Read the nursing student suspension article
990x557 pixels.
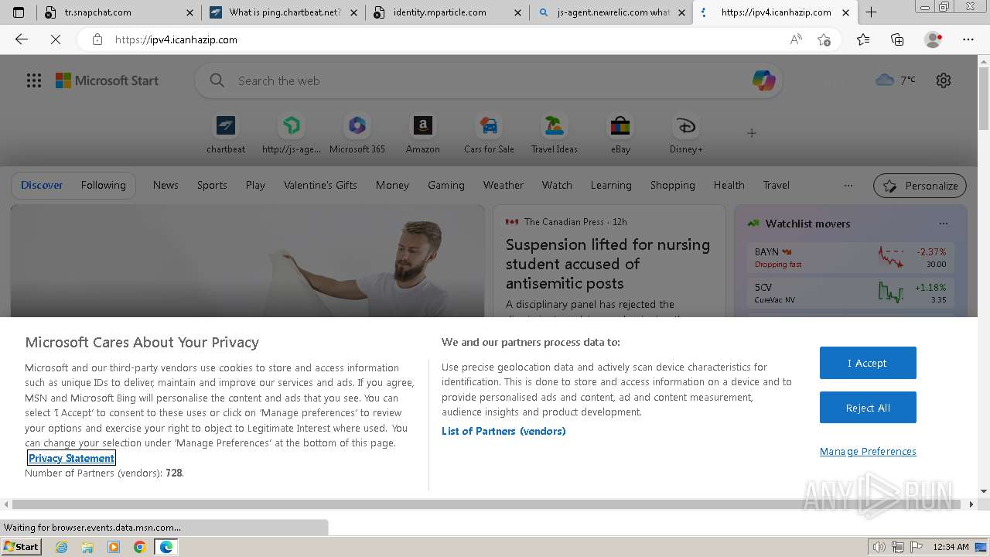click(608, 264)
